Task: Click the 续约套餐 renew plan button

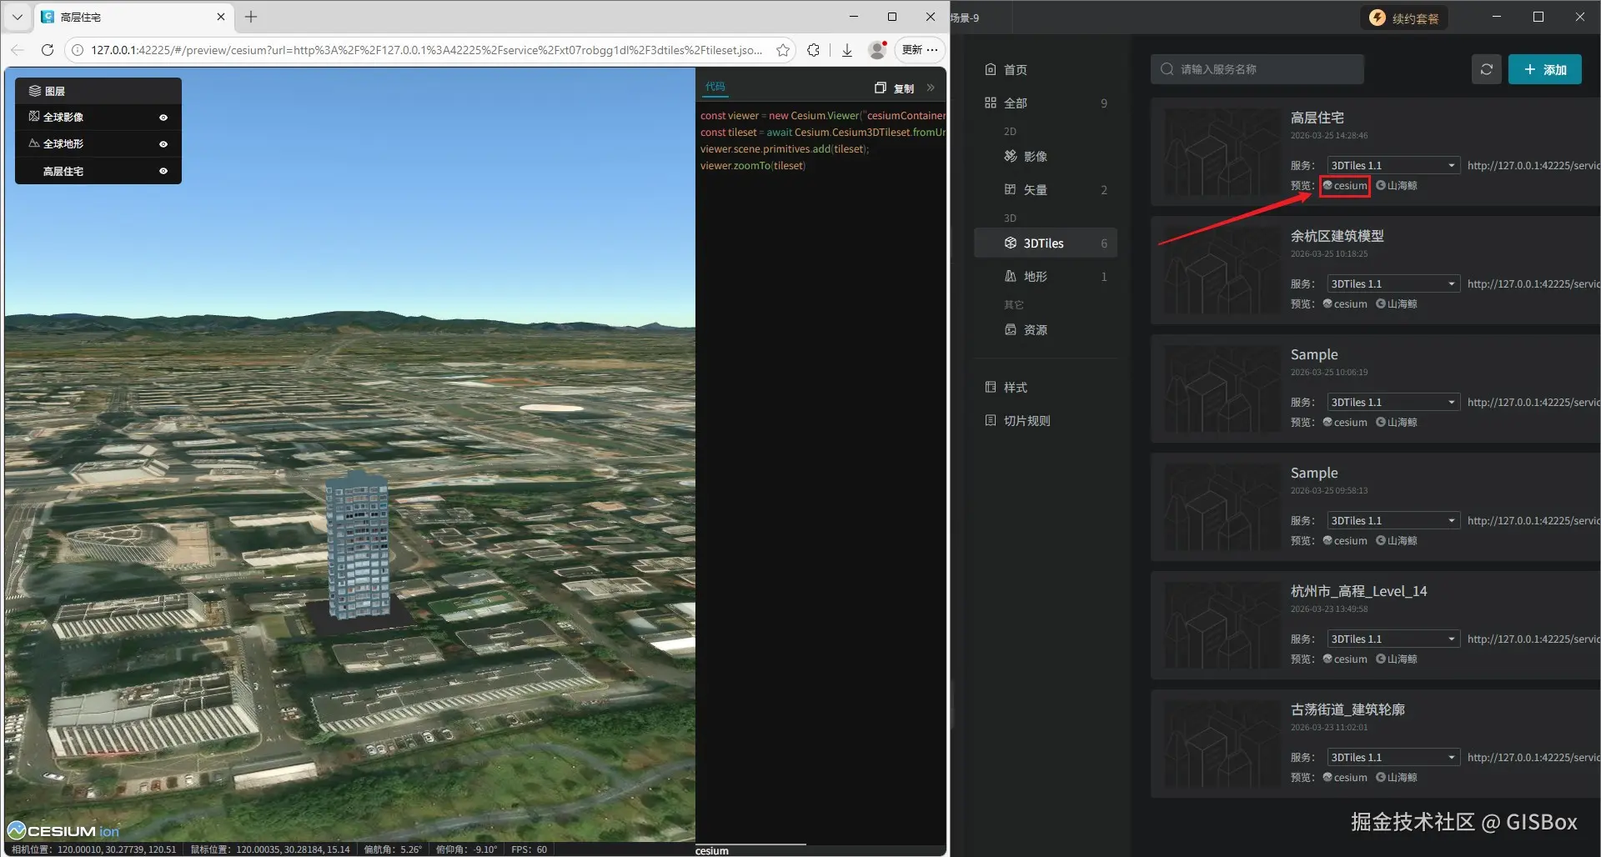Action: (x=1404, y=18)
